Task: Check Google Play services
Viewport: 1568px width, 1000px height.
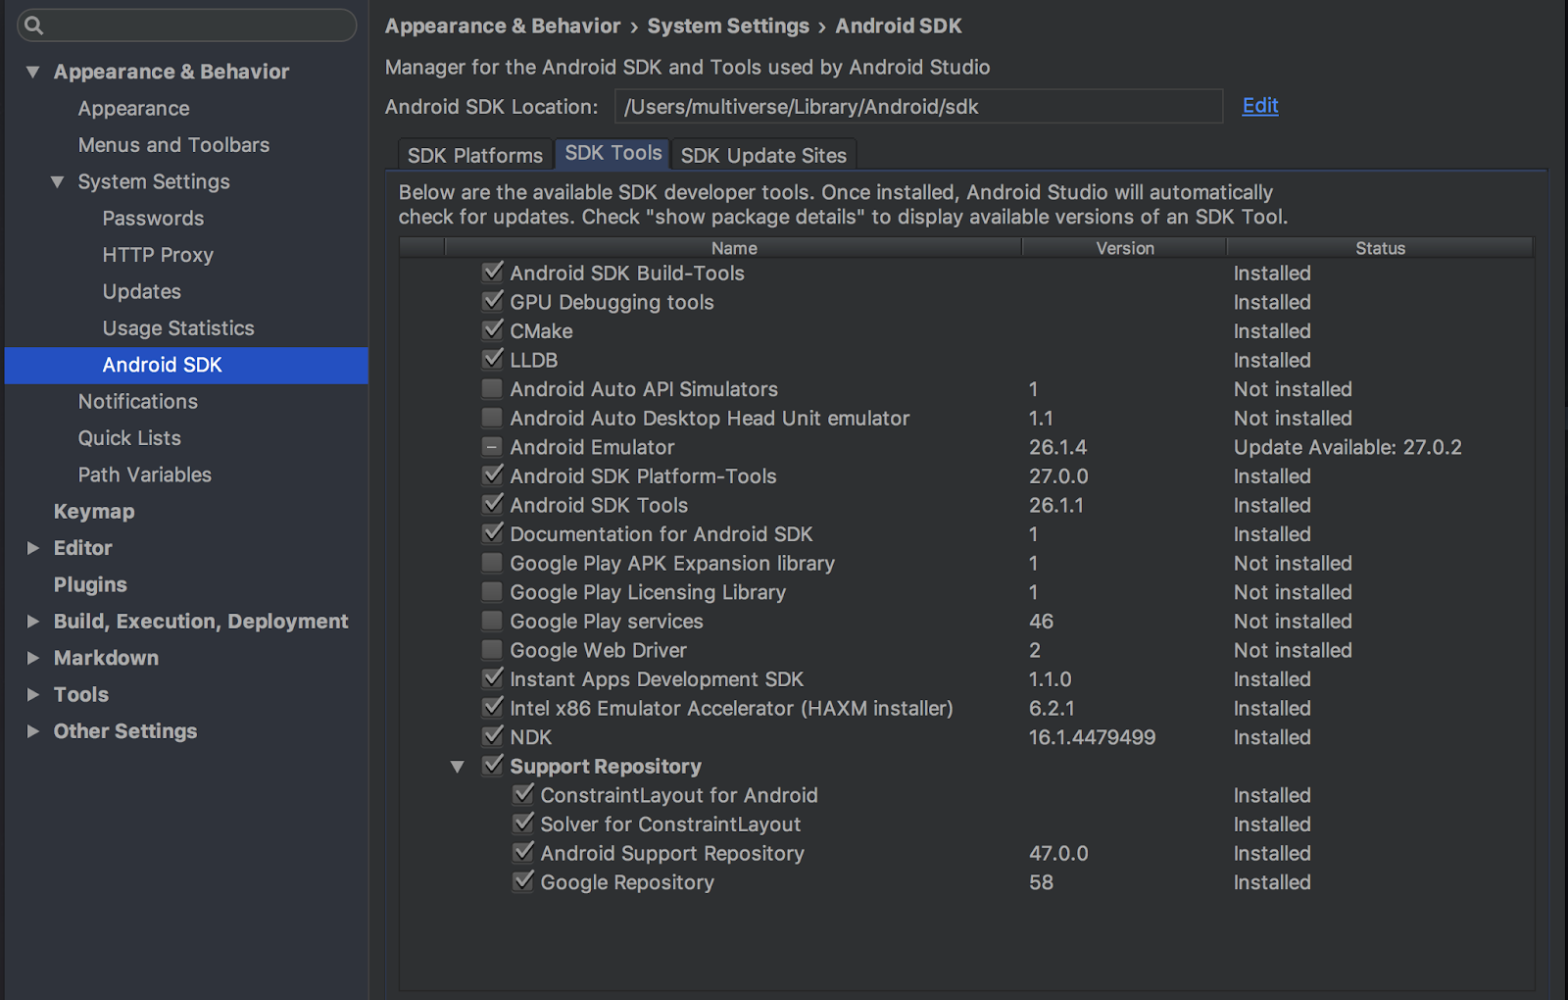Action: (x=492, y=621)
